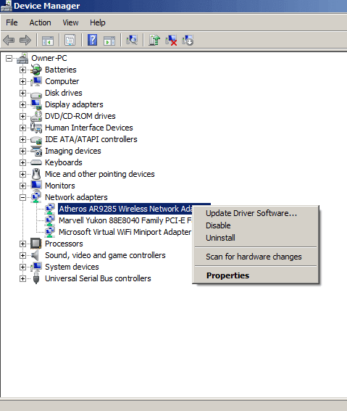
Task: Open the Action menu
Action: tap(40, 22)
